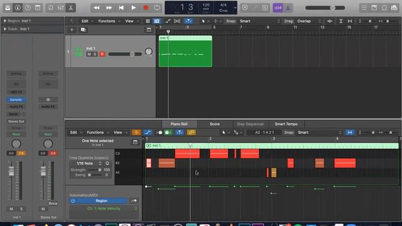Click the Q quantize button
402x226 pixels.
tap(107, 163)
